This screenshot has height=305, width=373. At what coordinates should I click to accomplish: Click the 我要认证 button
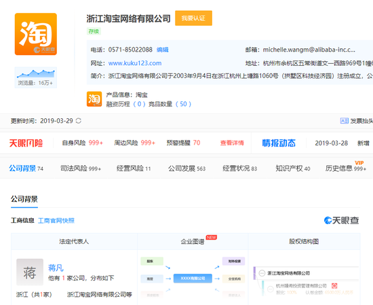[x=193, y=18]
